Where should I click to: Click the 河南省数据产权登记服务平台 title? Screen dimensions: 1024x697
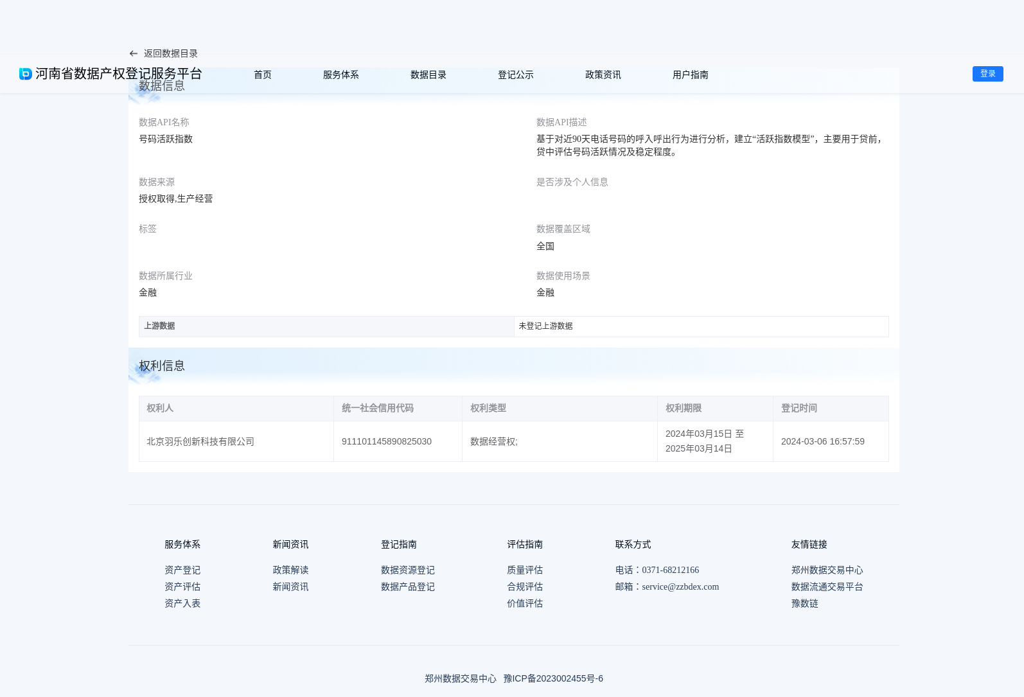point(119,74)
